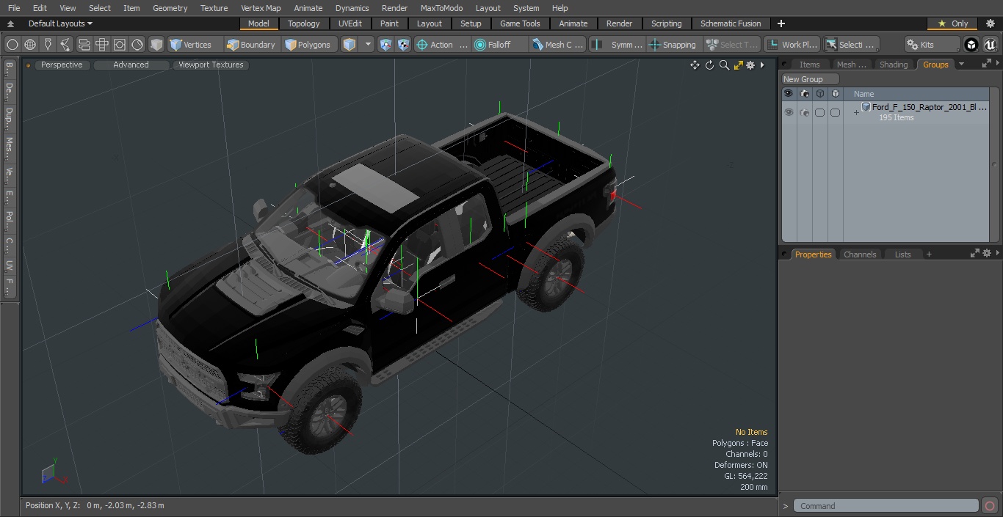Toggle Snapping
The image size is (1003, 517).
[673, 45]
